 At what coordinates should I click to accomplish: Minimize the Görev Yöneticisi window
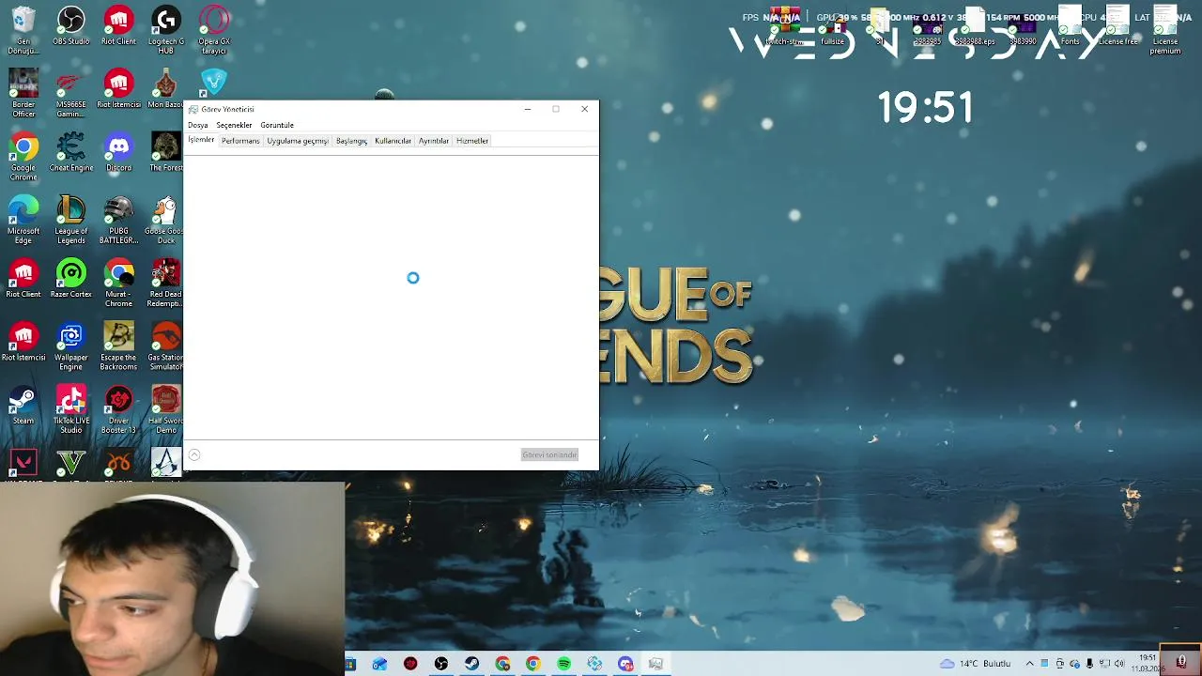(528, 109)
